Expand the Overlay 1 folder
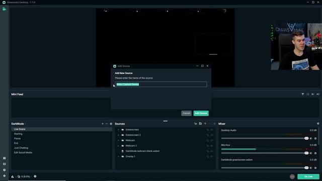The image size is (322, 181). (118, 156)
